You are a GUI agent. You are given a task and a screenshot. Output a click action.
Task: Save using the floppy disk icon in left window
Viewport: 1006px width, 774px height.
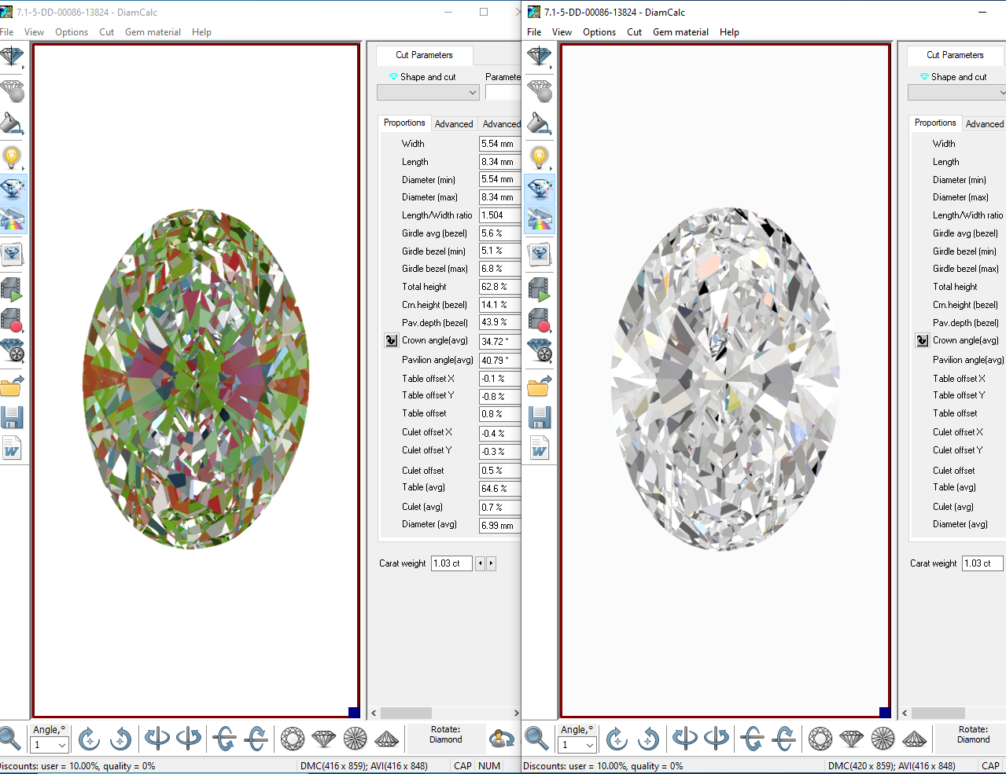13,416
